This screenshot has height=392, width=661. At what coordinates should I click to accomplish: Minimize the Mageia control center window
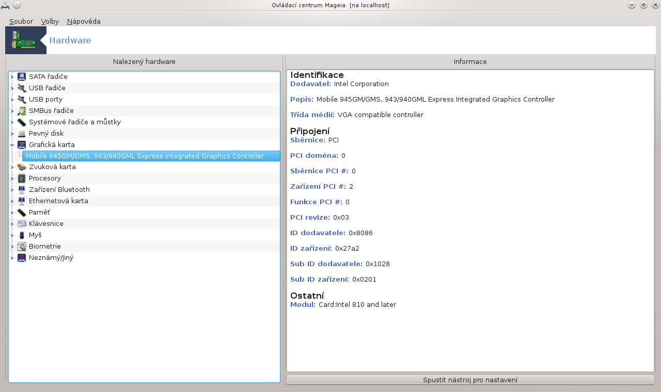point(632,5)
